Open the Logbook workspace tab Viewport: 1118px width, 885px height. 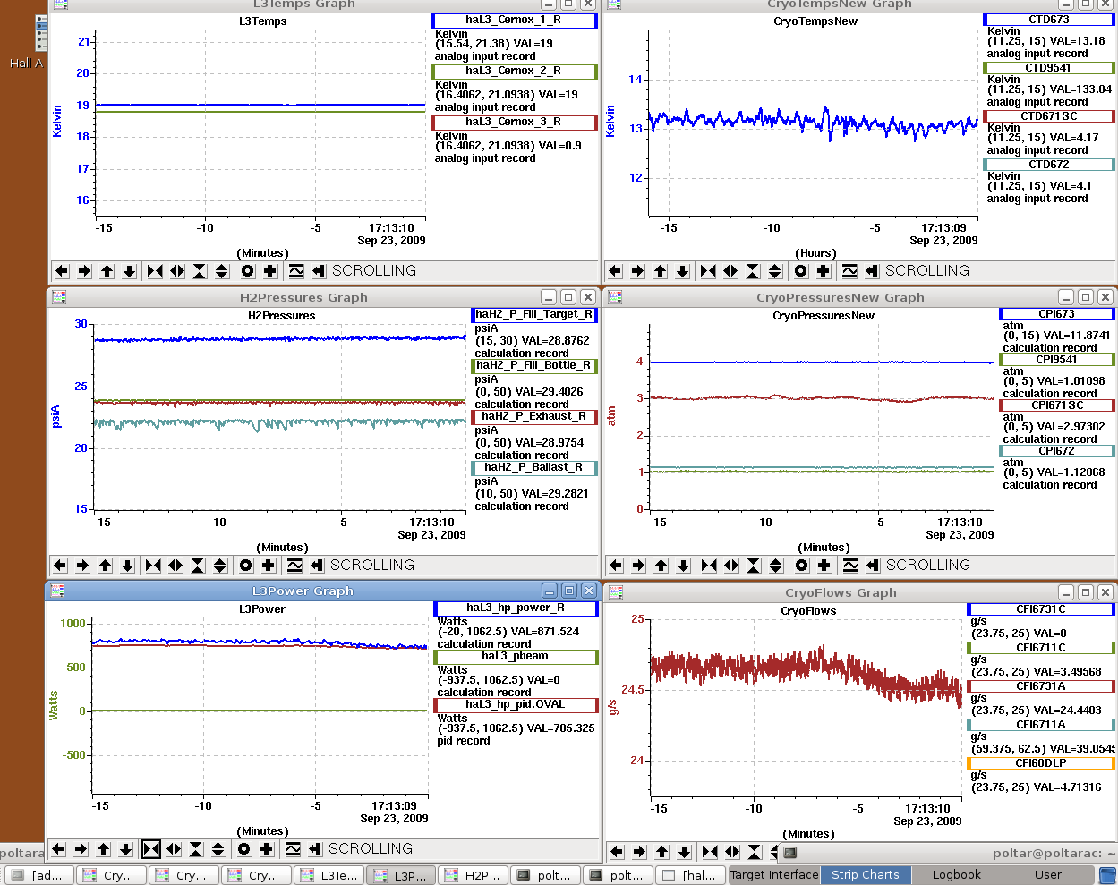point(957,875)
